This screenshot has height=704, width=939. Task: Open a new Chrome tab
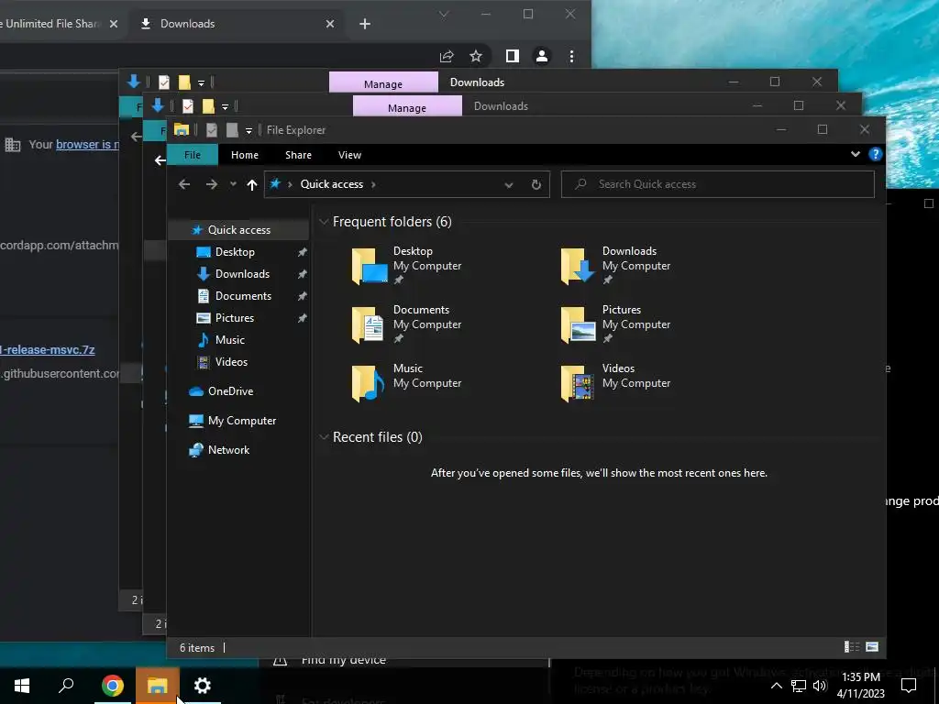pyautogui.click(x=365, y=24)
